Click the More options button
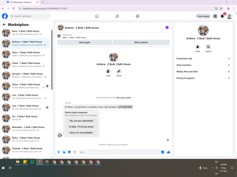This screenshot has height=177, width=237. pos(141,42)
